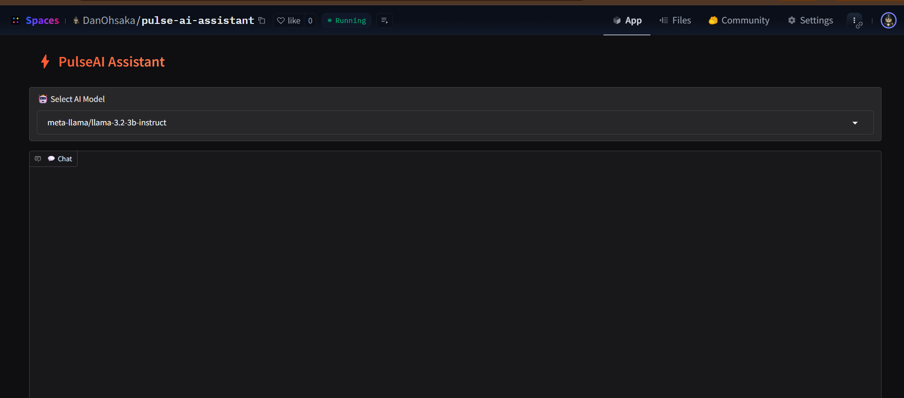Click the Settings gear icon
904x398 pixels.
(792, 20)
